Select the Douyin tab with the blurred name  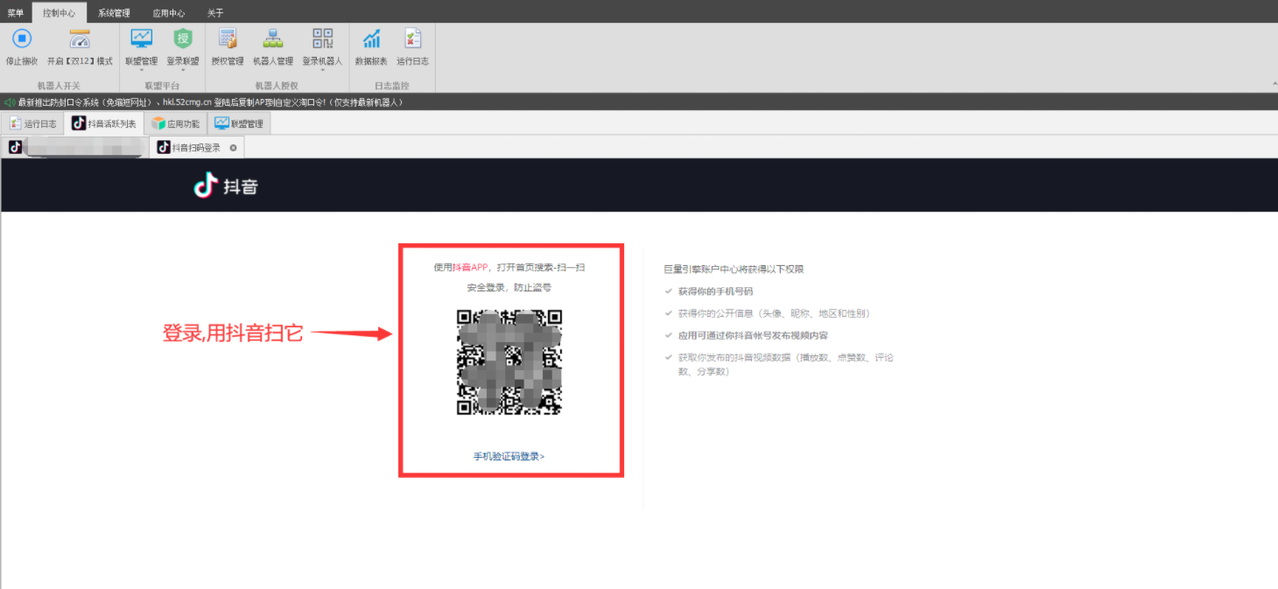pyautogui.click(x=75, y=148)
